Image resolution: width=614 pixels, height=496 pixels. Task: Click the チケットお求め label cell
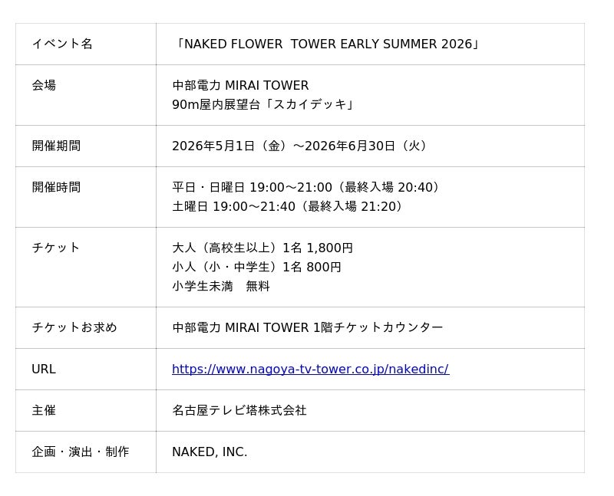(74, 327)
